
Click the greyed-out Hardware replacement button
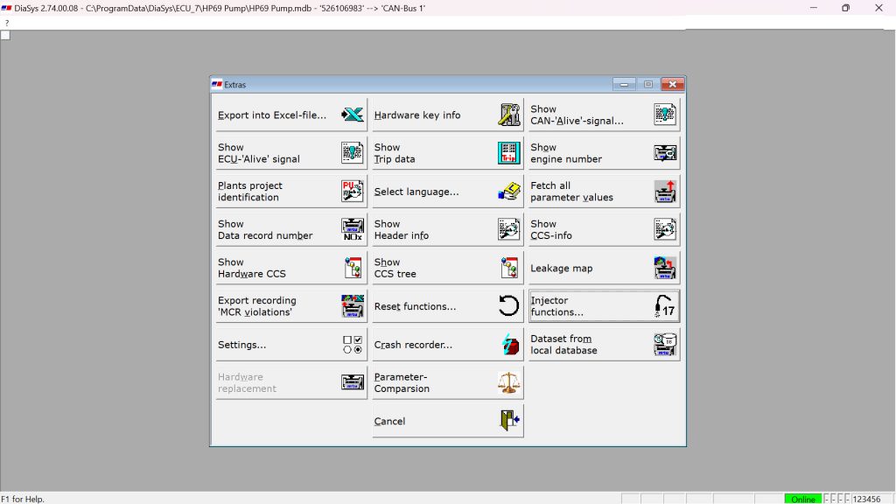pyautogui.click(x=291, y=383)
